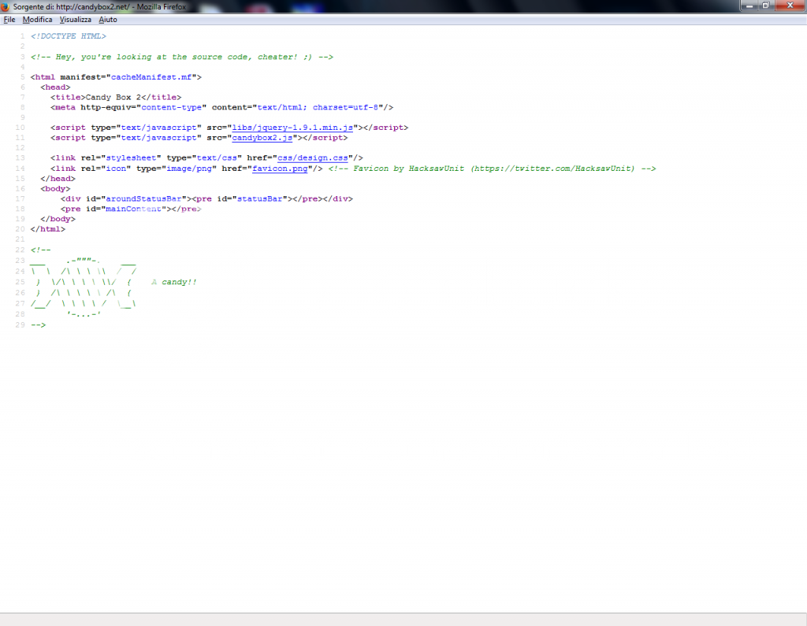Screen dimensions: 807x626
Task: Click the Firefox icon in title bar
Action: tap(6, 6)
